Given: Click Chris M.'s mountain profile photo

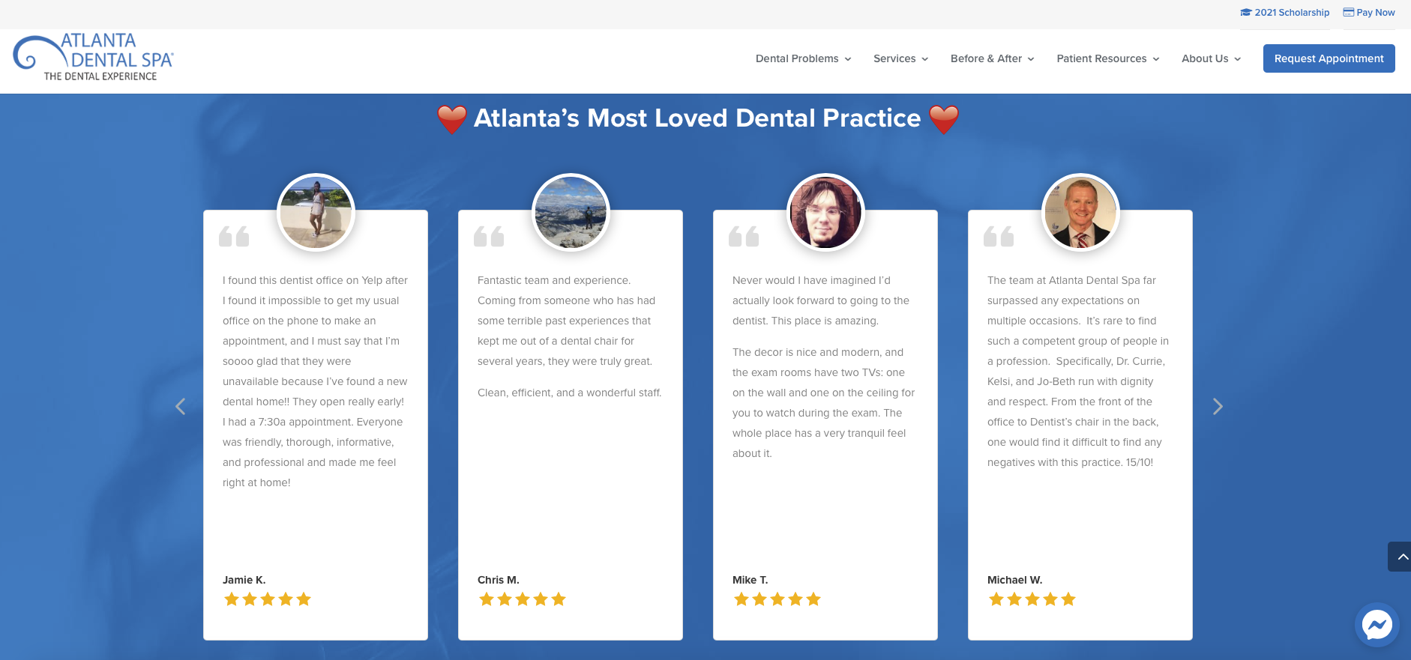Looking at the screenshot, I should click(571, 213).
